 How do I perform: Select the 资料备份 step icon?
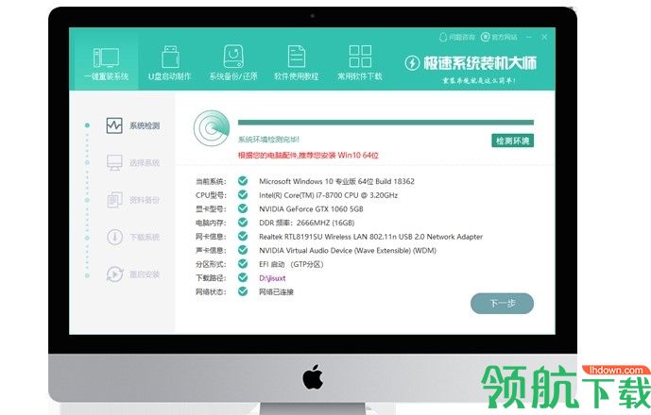pyautogui.click(x=114, y=200)
